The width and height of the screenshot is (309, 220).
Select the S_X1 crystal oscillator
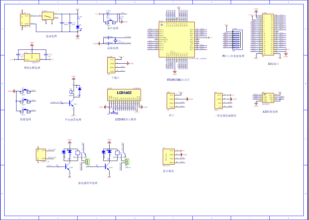(115, 40)
